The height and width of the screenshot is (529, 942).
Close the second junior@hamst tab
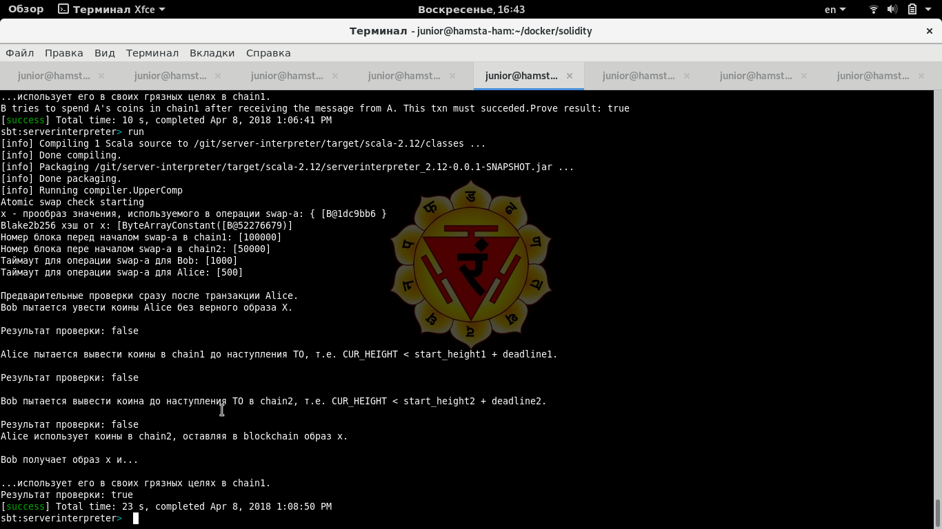(219, 76)
